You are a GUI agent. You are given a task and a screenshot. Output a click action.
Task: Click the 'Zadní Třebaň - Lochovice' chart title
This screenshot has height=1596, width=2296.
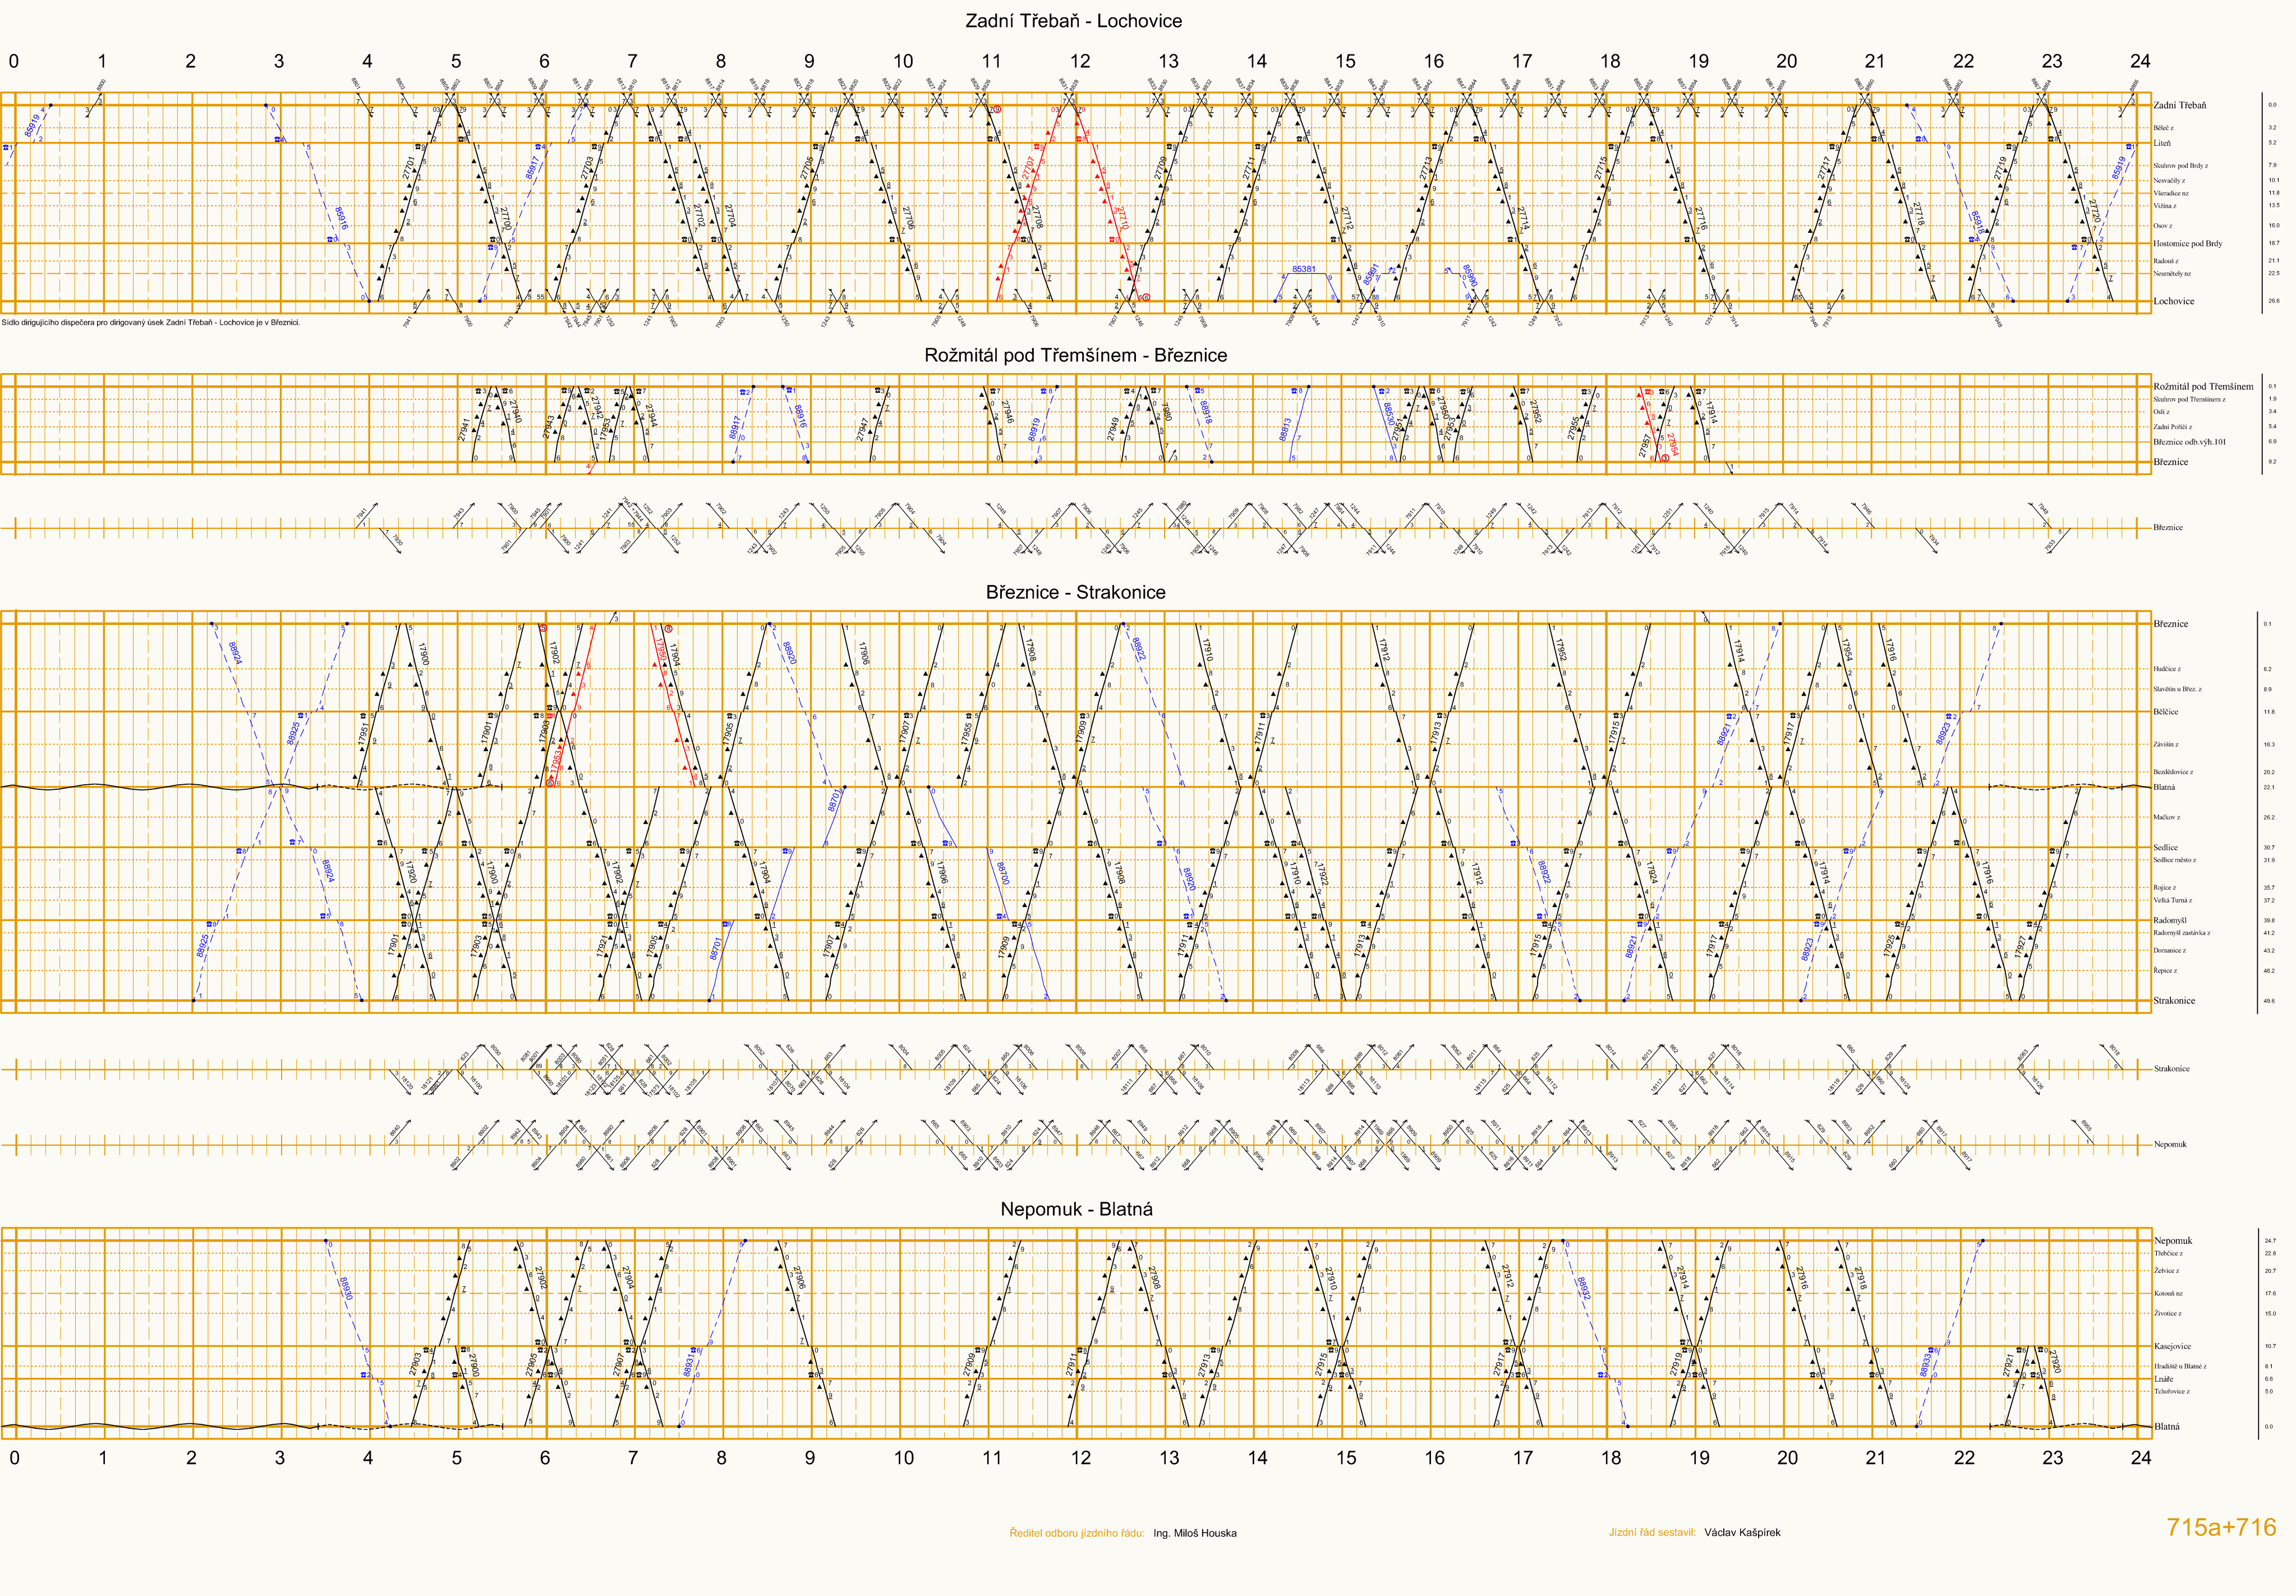tap(1073, 21)
